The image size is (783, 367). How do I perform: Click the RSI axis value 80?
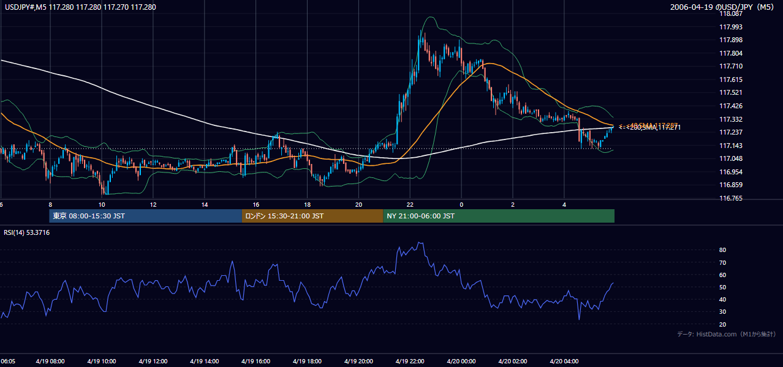[x=723, y=250]
